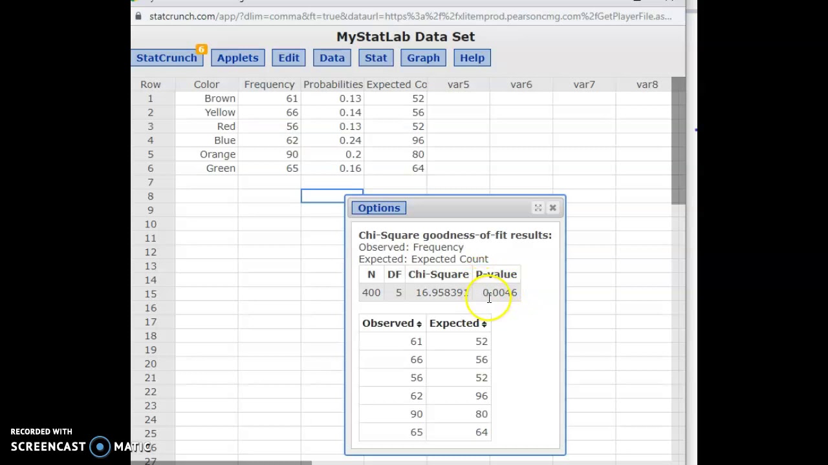Open the Stat menu
This screenshot has width=828, height=465.
[x=376, y=58]
